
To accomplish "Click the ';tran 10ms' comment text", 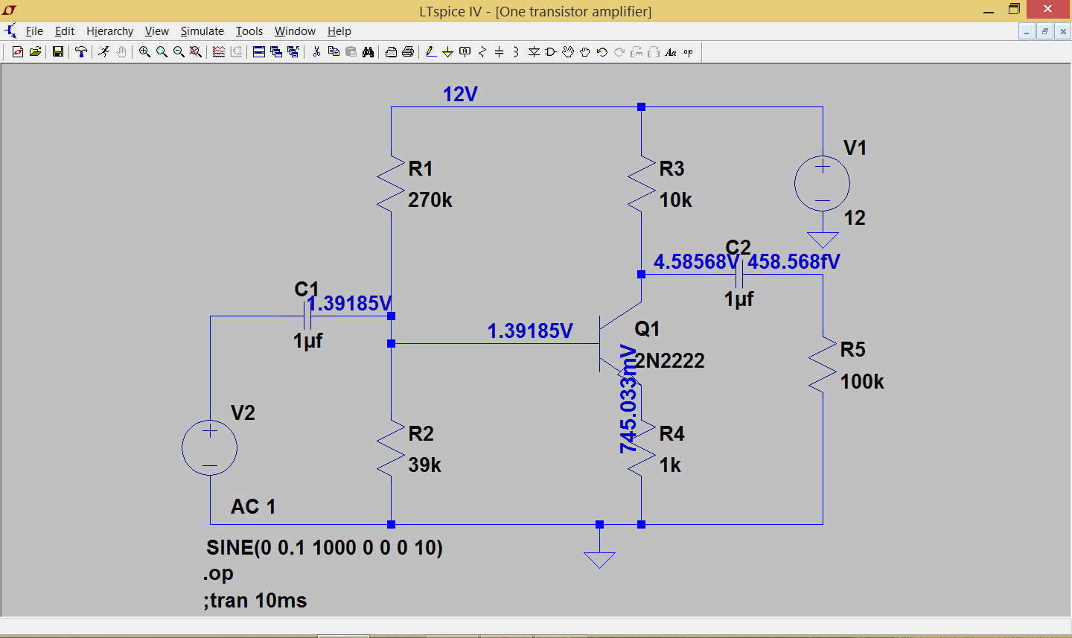I will click(255, 601).
